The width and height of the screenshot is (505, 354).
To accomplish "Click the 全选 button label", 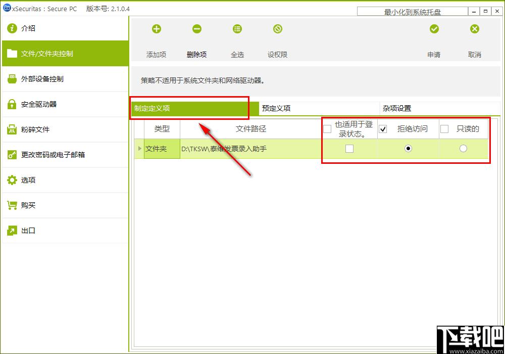I will point(237,55).
